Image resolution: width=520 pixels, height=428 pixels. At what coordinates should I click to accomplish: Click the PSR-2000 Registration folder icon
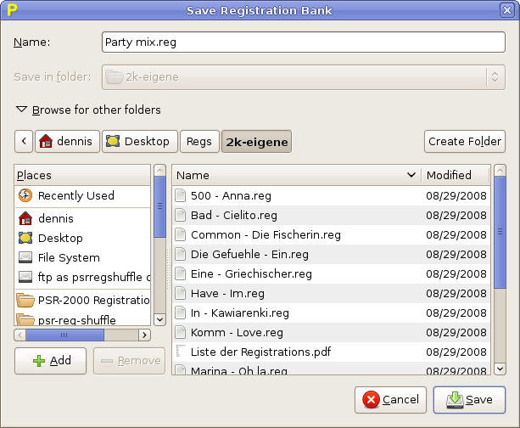[25, 300]
